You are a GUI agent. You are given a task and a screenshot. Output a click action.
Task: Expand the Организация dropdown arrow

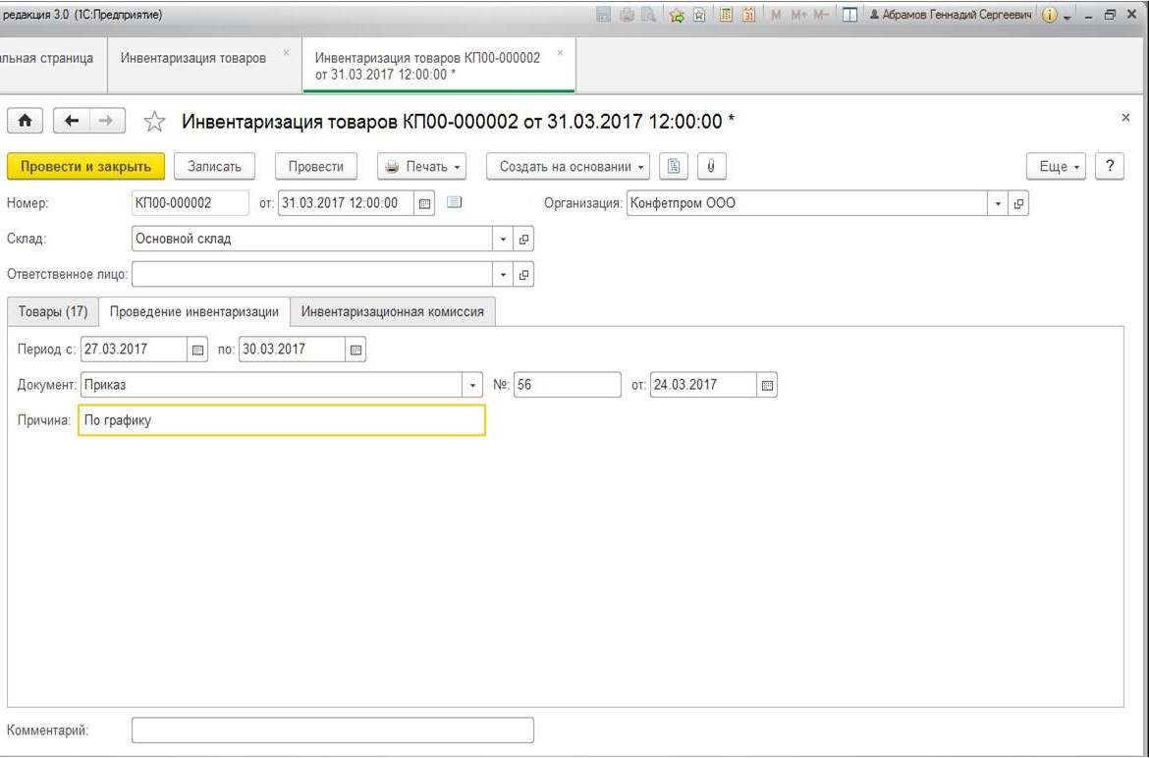(x=998, y=203)
